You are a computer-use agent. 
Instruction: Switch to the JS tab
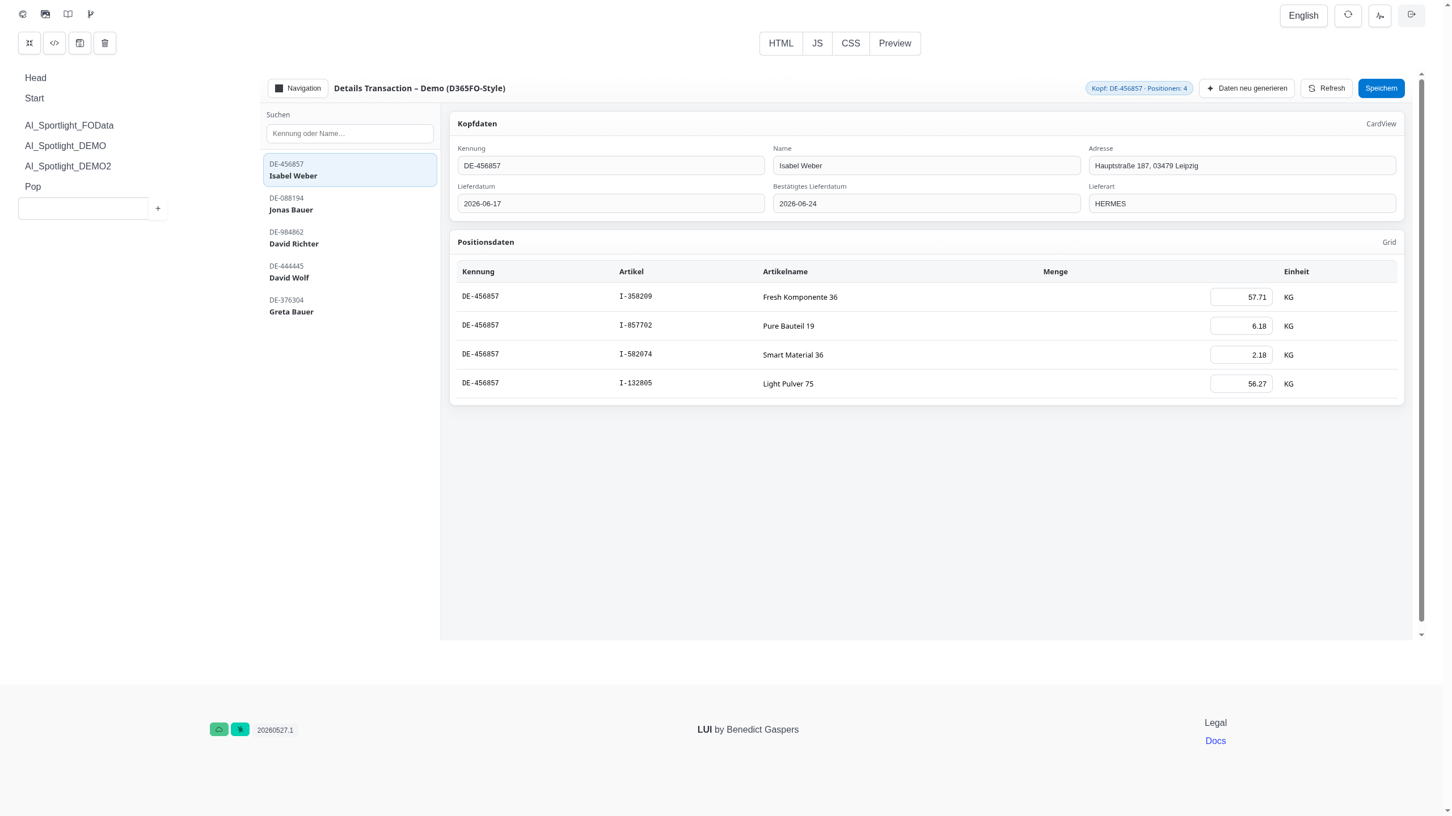pyautogui.click(x=817, y=44)
